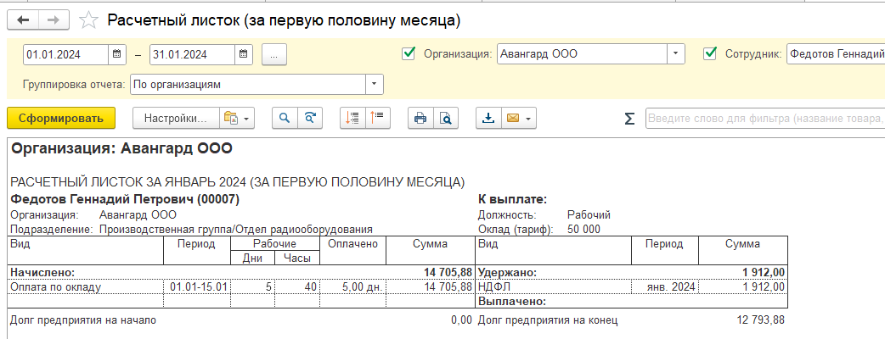Viewport: 885px width, 339px height.
Task: Open calendar picker for end date 31.01.2024
Action: pyautogui.click(x=243, y=54)
